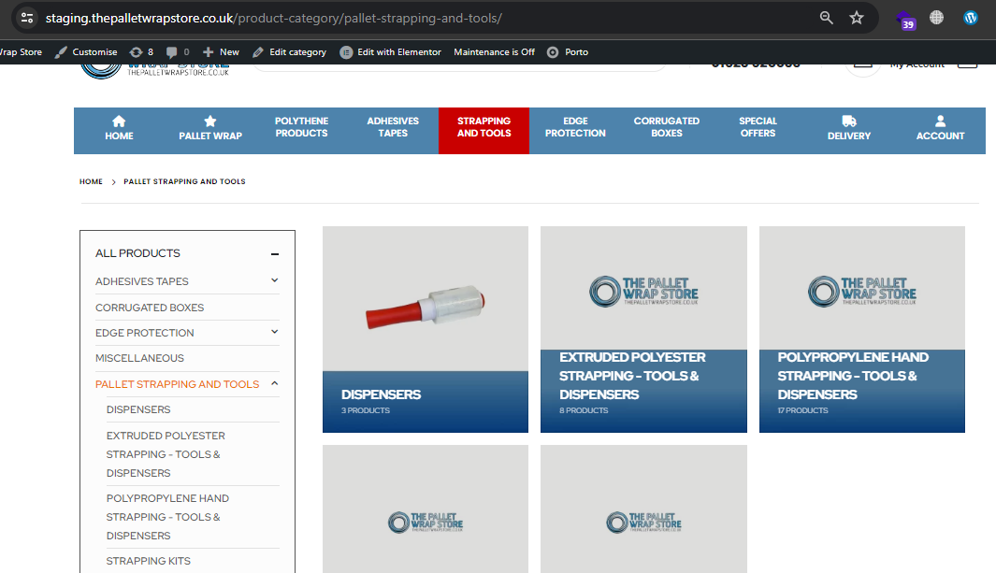Open Polythene Products navigation item
The height and width of the screenshot is (573, 996).
[302, 127]
